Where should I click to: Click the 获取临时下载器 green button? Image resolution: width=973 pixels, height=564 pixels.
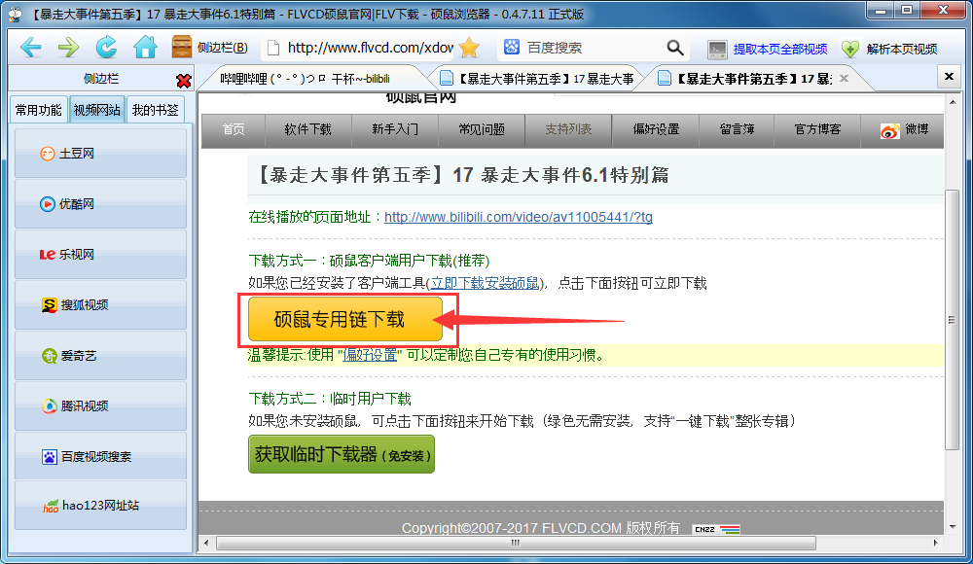click(341, 454)
